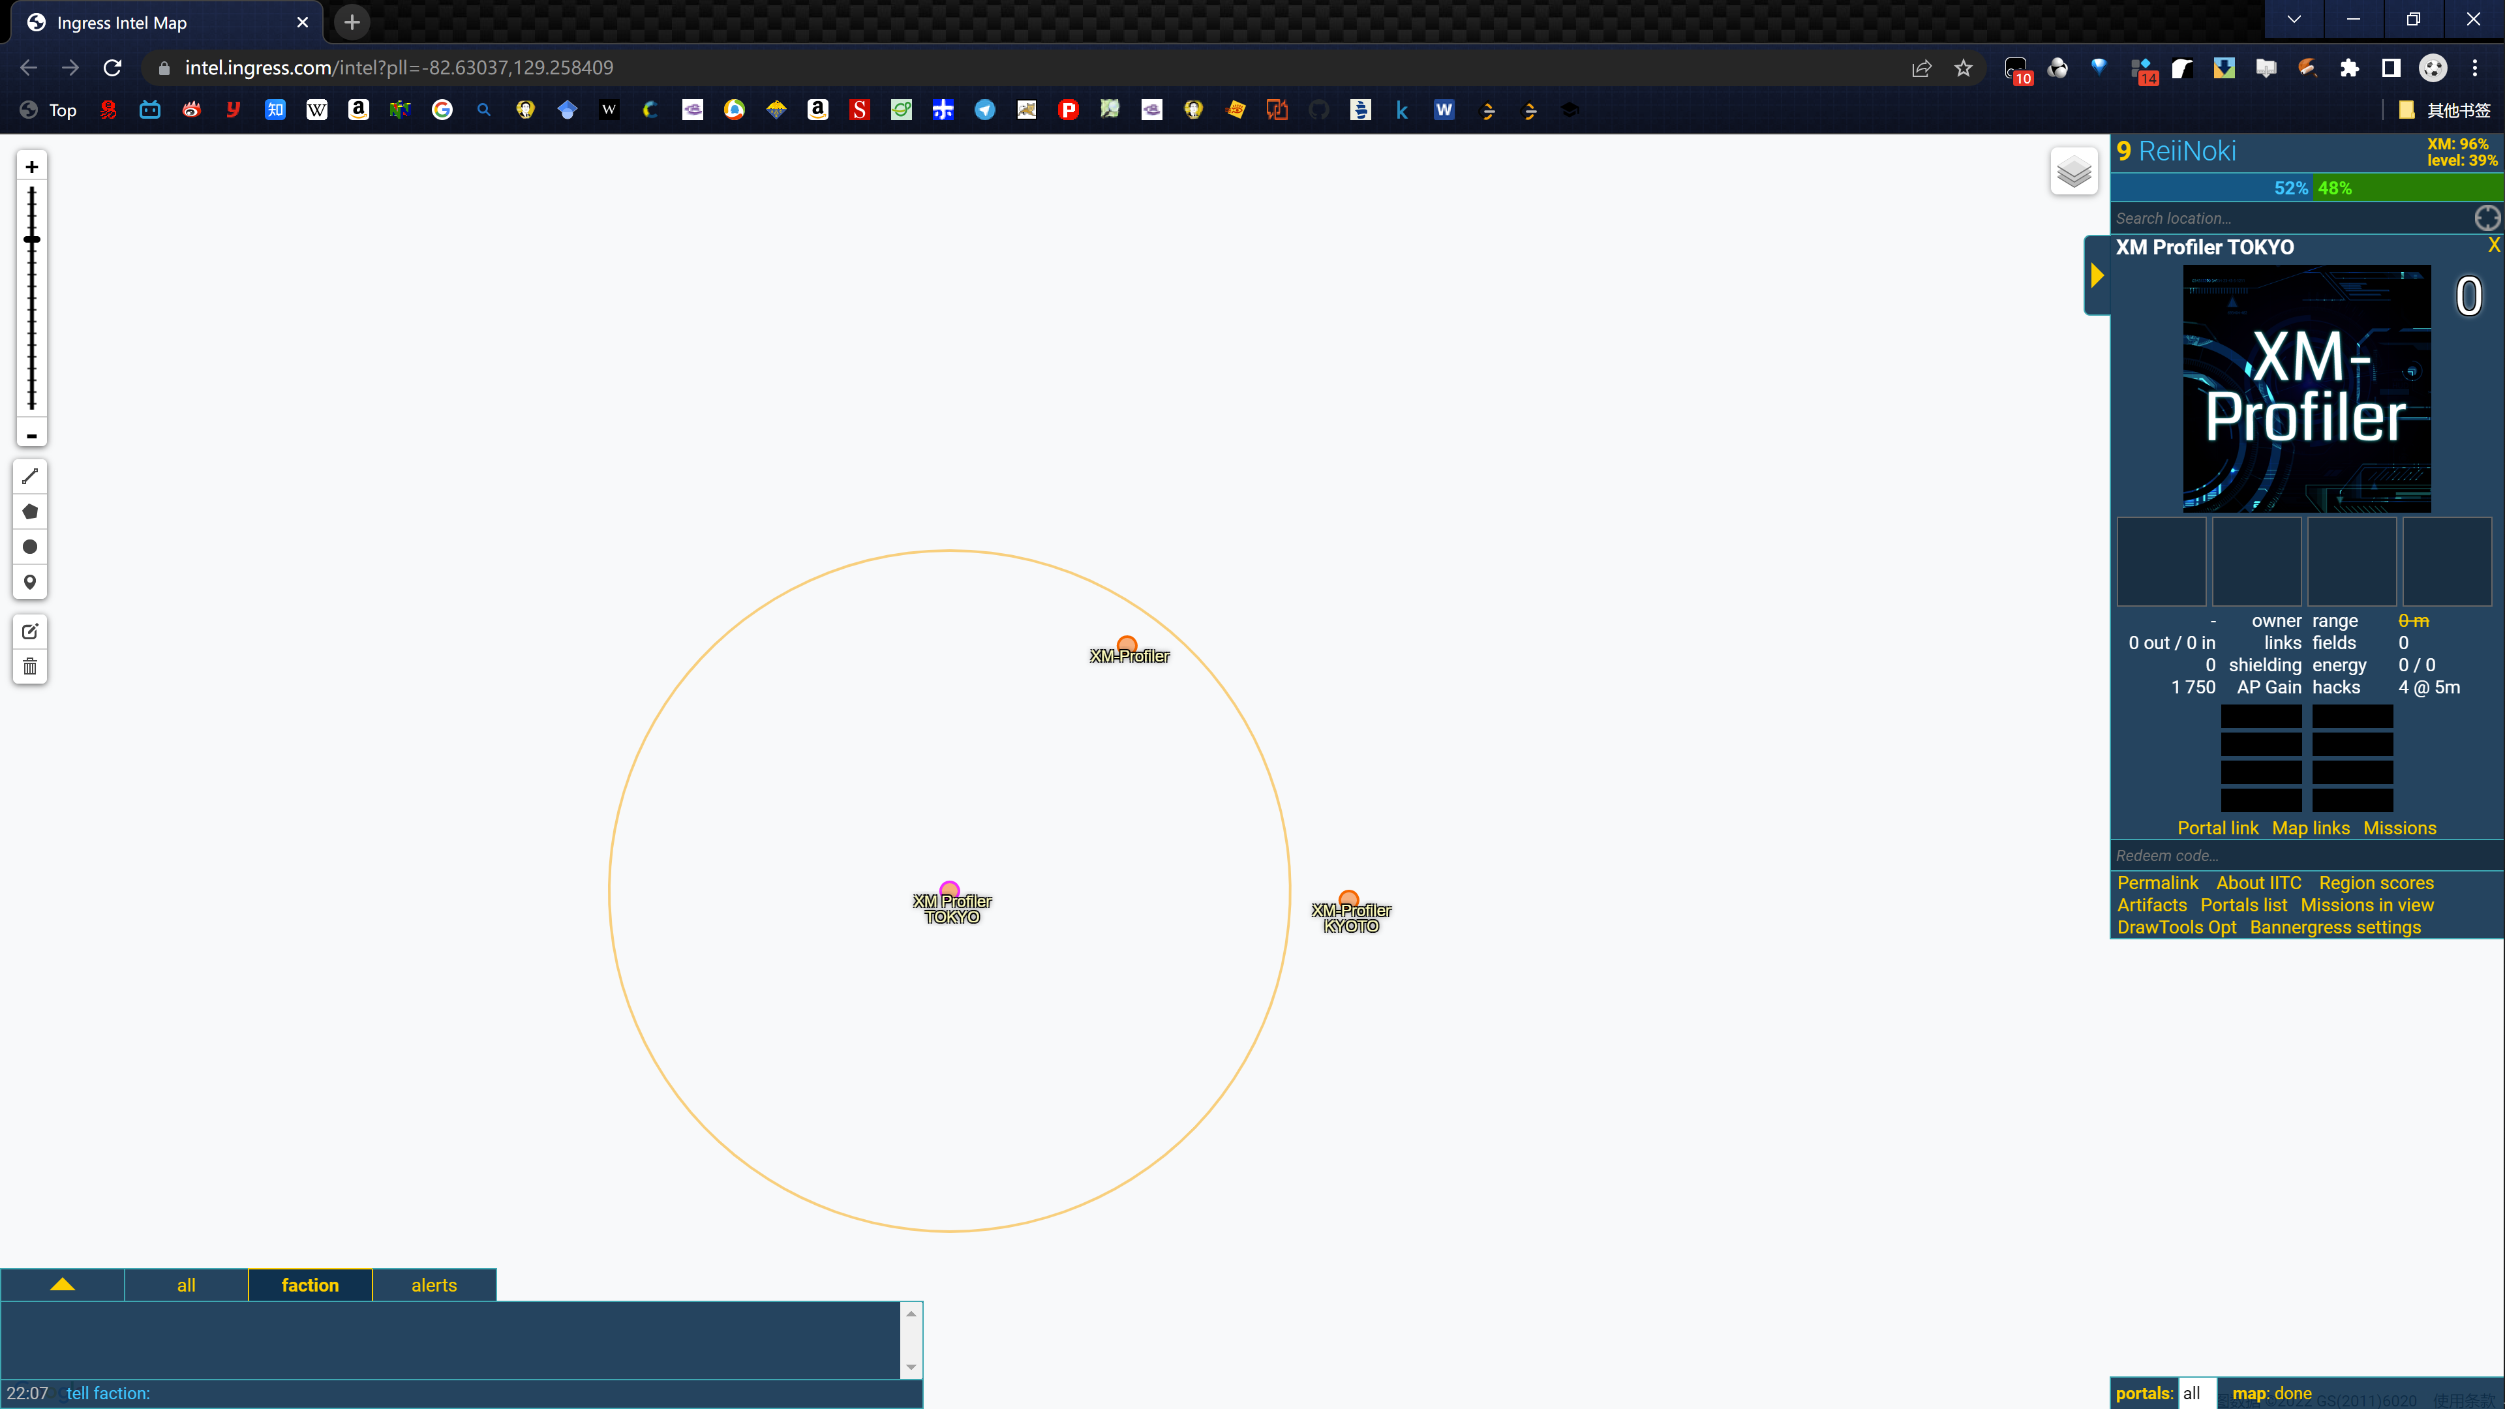This screenshot has height=1409, width=2505.
Task: Open the Chrome three-dot menu
Action: [2475, 68]
